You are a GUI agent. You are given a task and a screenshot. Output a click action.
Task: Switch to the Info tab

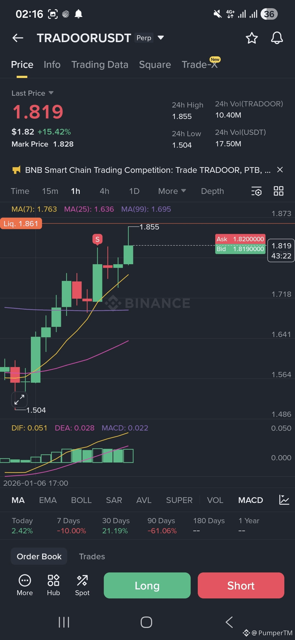pyautogui.click(x=52, y=65)
